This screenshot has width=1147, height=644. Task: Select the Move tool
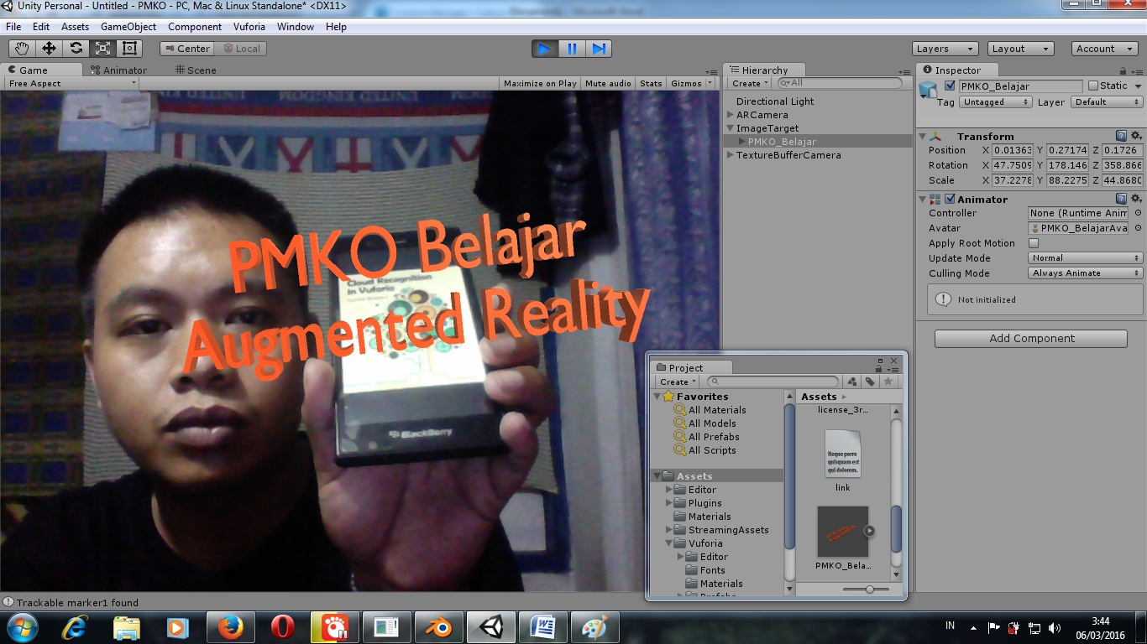click(x=49, y=49)
